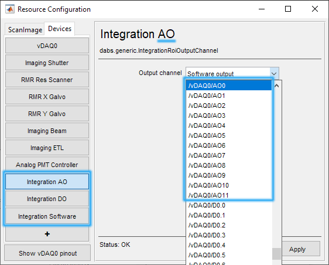Viewport: 329px width, 265px height.
Task: Pick /vDAQ0/AO10 output channel
Action: point(229,185)
